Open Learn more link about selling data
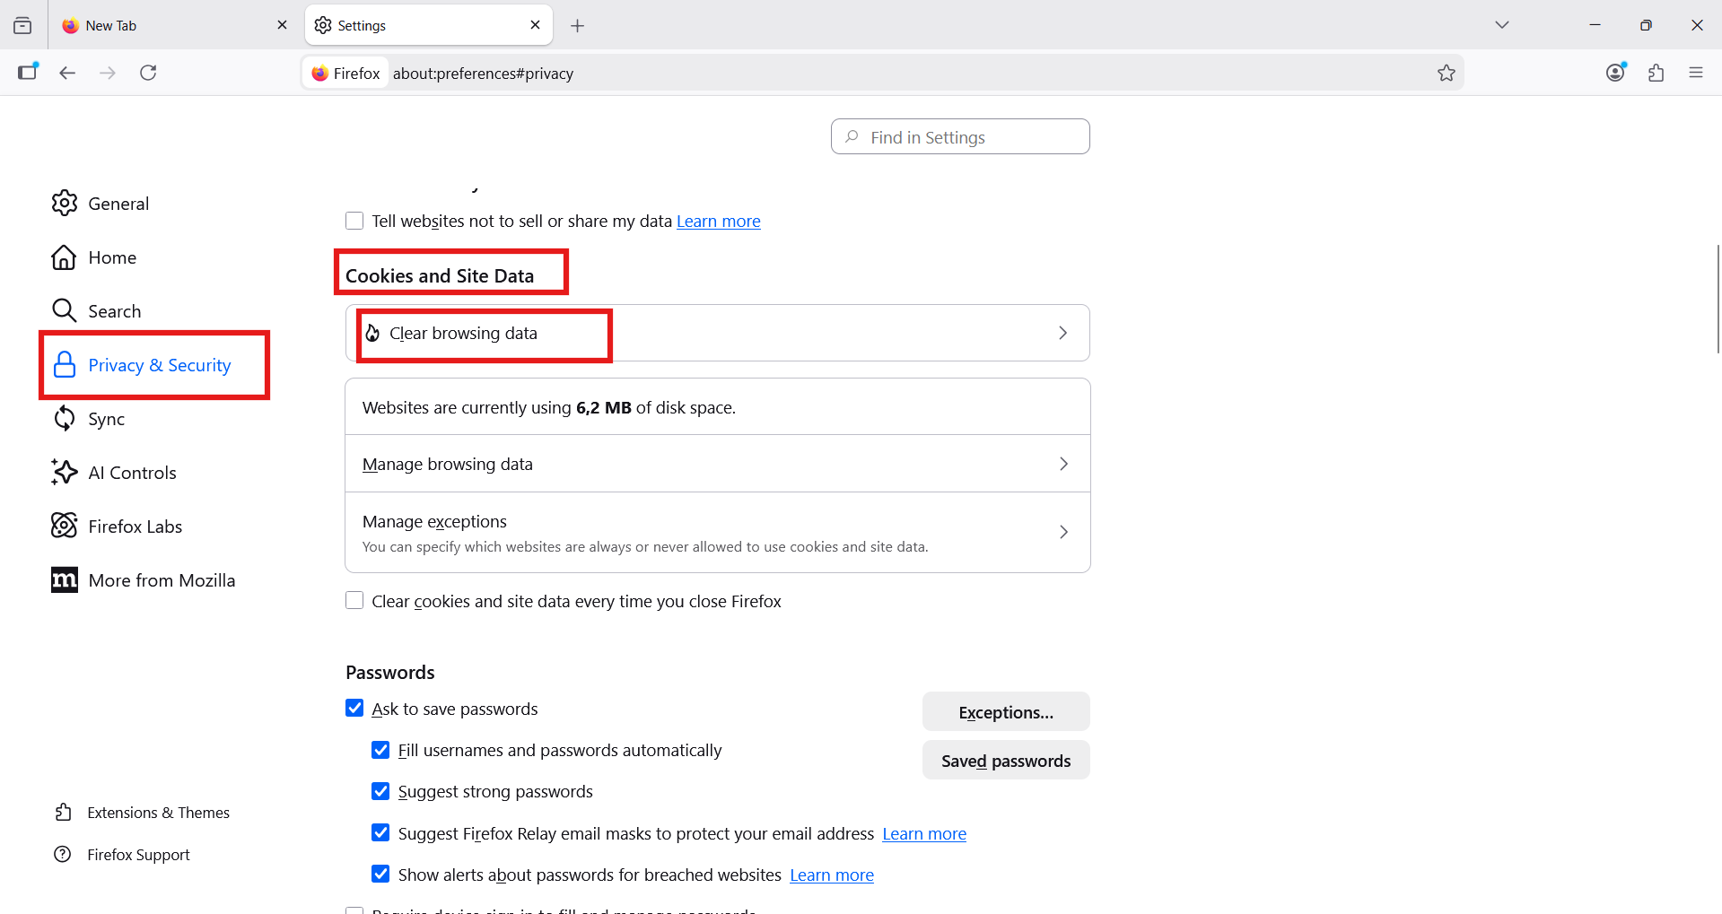Image resolution: width=1722 pixels, height=914 pixels. (x=718, y=221)
